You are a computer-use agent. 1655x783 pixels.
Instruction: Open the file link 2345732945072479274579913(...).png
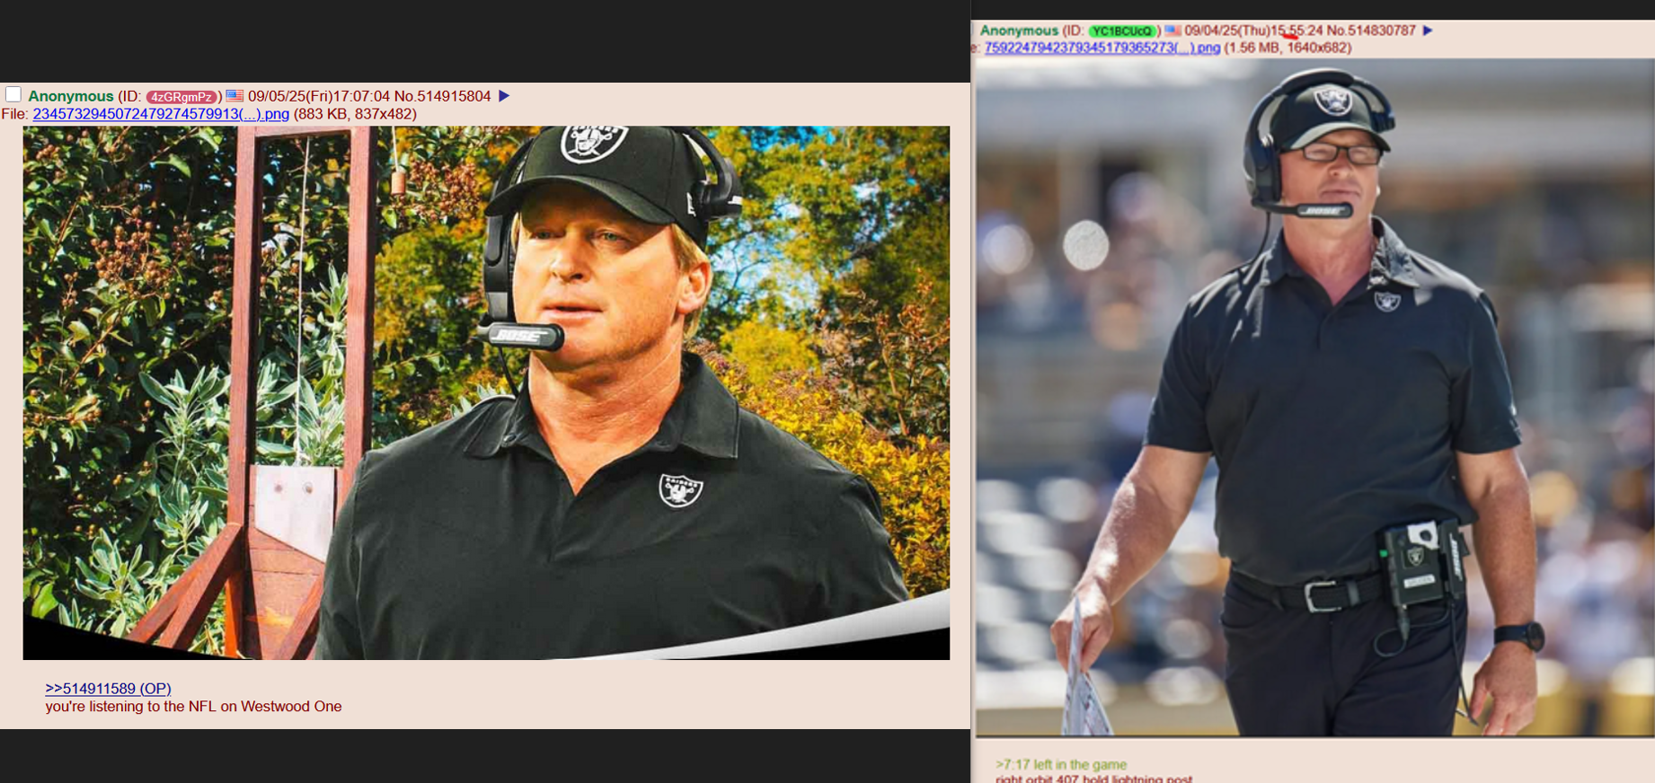coord(161,114)
